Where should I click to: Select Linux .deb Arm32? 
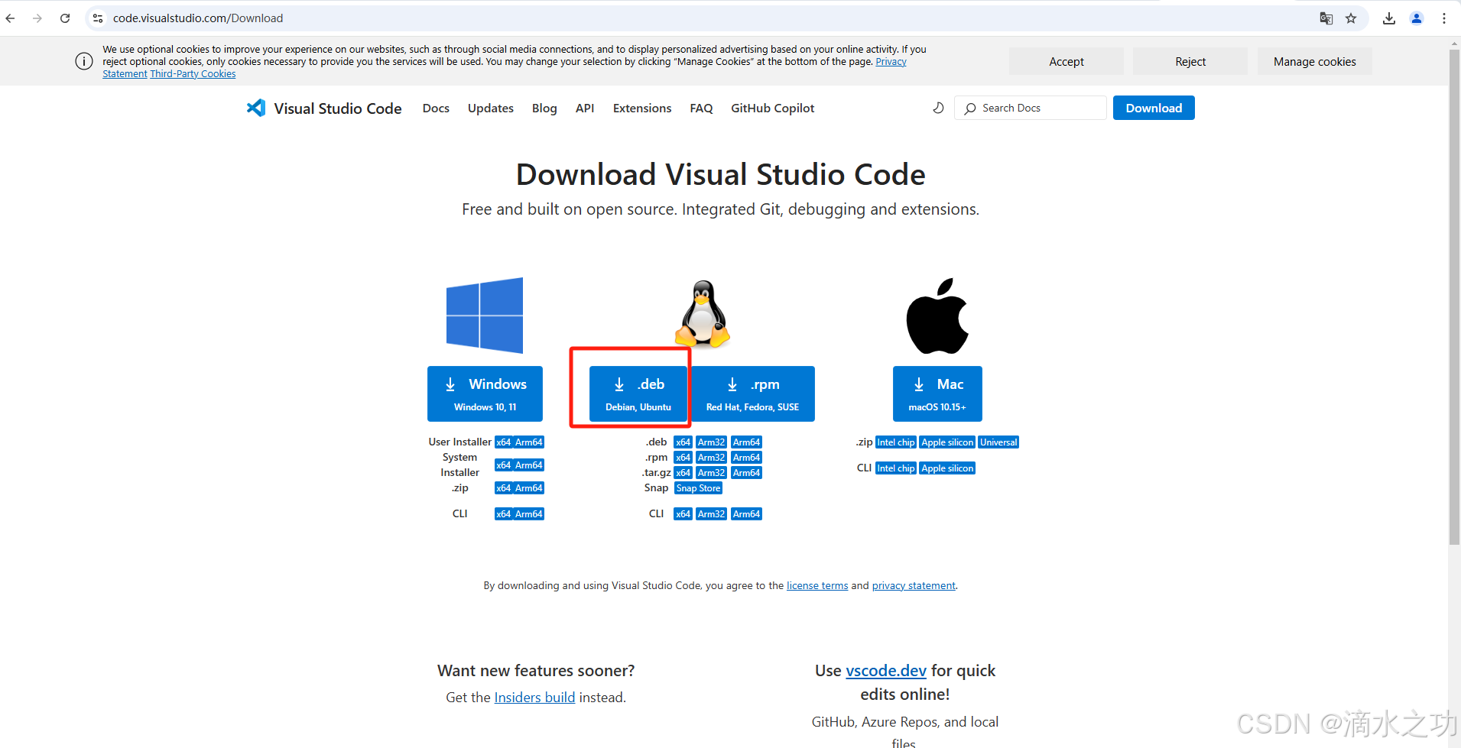(711, 442)
